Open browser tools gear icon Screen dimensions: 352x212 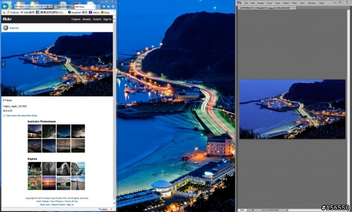point(113,7)
